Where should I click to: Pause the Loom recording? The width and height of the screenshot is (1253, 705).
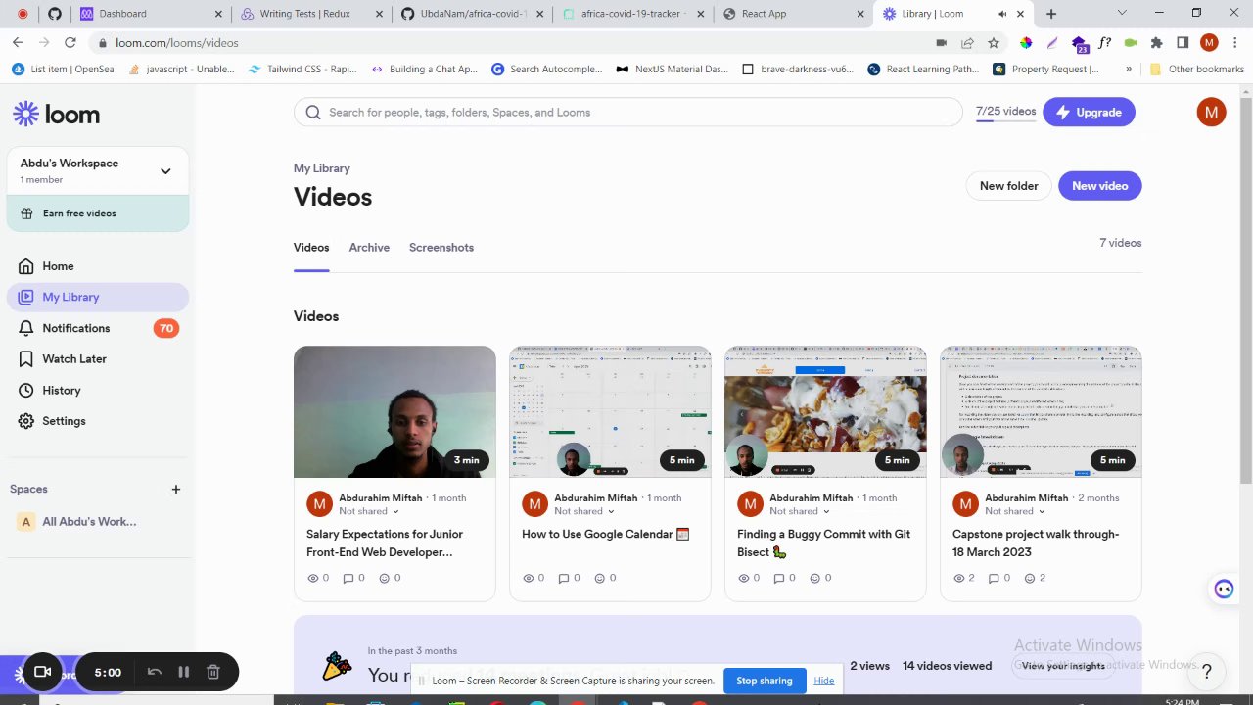[183, 672]
